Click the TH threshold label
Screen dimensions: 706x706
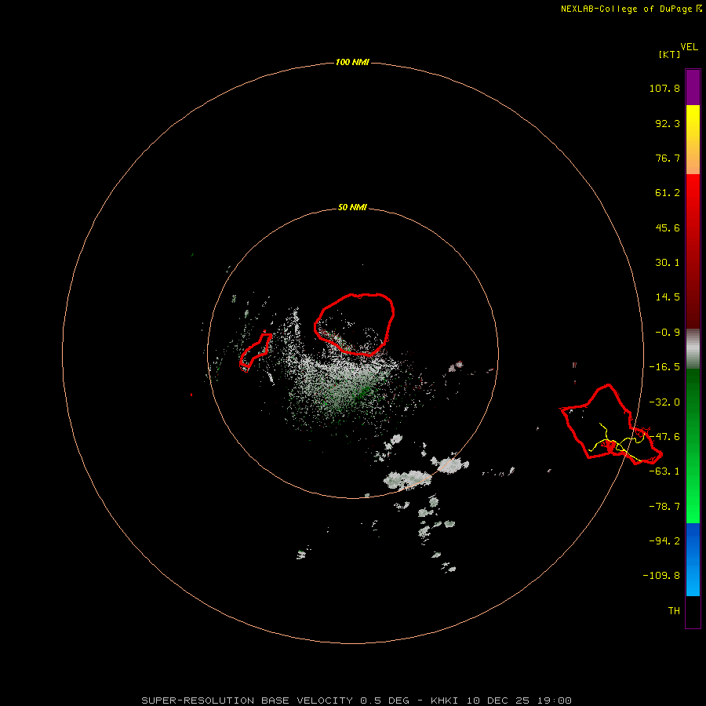tap(674, 610)
